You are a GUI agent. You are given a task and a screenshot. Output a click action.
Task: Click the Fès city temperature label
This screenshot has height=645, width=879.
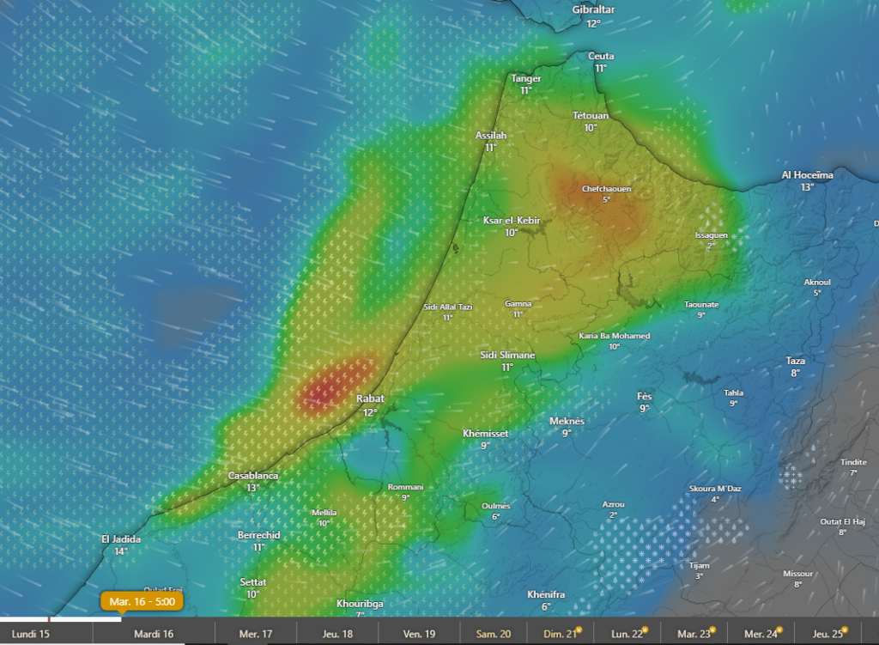644,402
